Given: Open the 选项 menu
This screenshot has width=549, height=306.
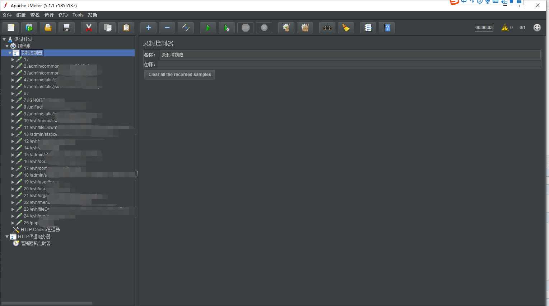Looking at the screenshot, I should (63, 15).
